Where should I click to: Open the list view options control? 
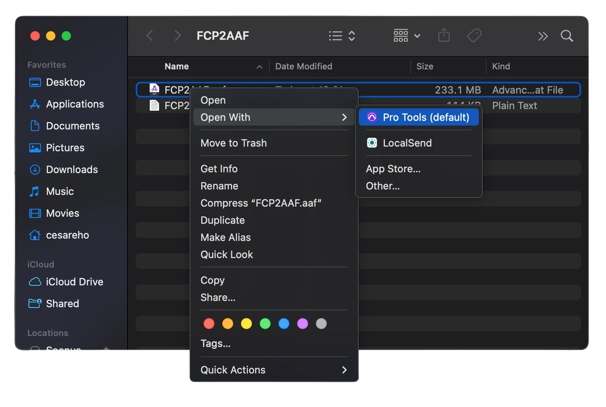tap(342, 36)
